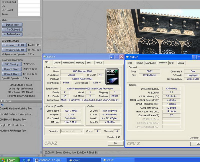Open Cache tab in left CPU-Z window
Image resolution: width=200 pixels, height=162 pixels.
(57, 63)
